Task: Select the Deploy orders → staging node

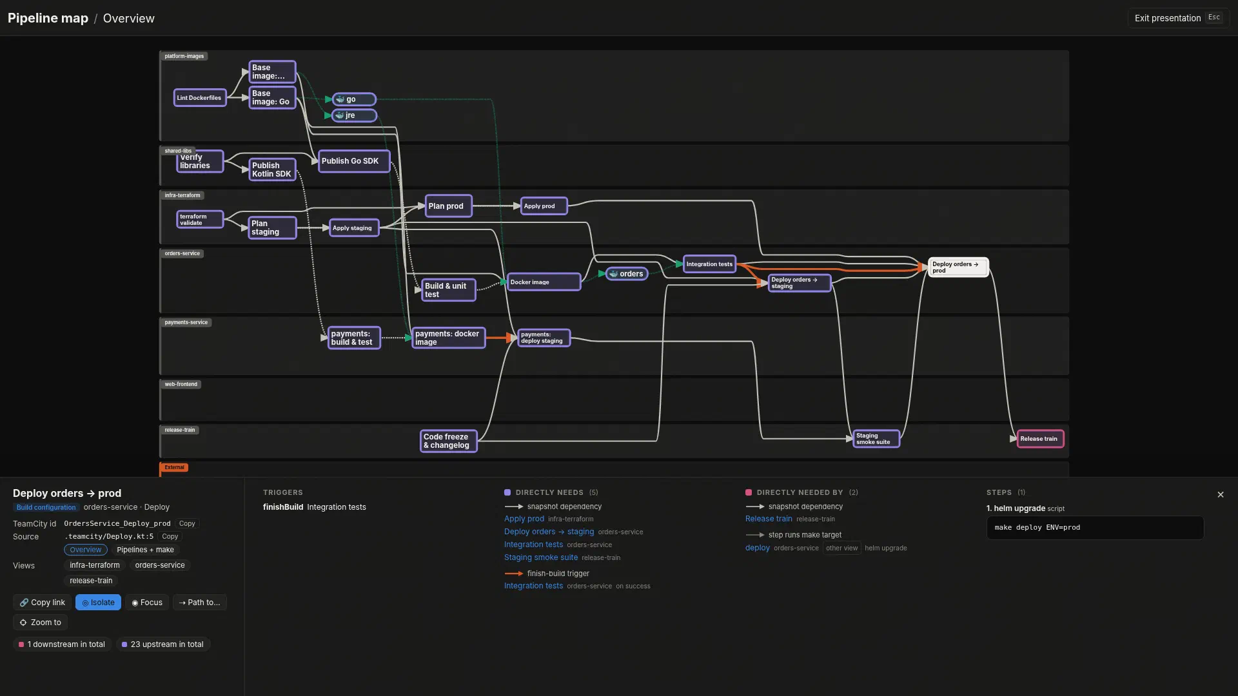Action: coord(800,283)
